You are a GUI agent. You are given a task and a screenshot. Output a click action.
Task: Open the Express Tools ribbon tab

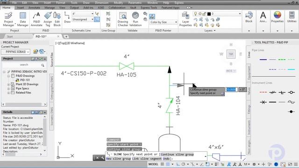tap(149, 7)
